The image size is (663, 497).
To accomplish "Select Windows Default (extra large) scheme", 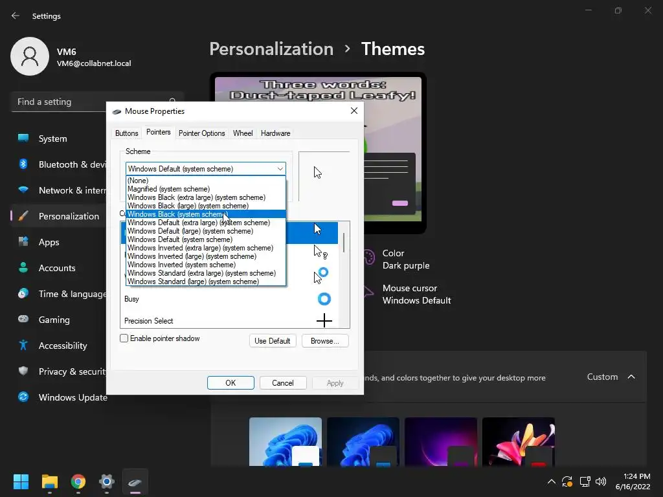I will (x=206, y=223).
